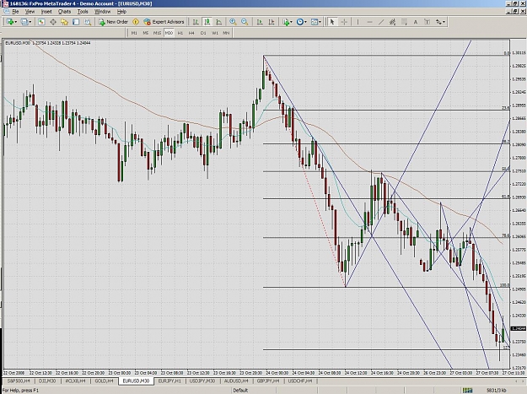
Task: Select the Horizontal Line drawing tool
Action: 369,22
